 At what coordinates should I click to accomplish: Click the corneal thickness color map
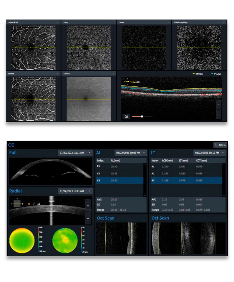coord(22,241)
